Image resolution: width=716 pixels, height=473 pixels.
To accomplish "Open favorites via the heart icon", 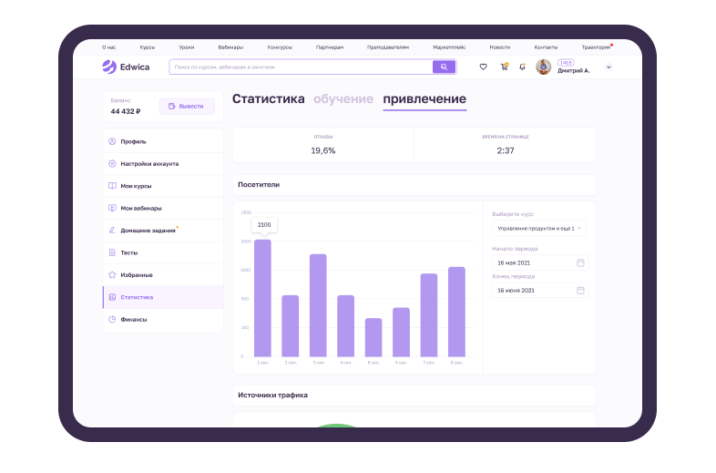I will pos(483,67).
